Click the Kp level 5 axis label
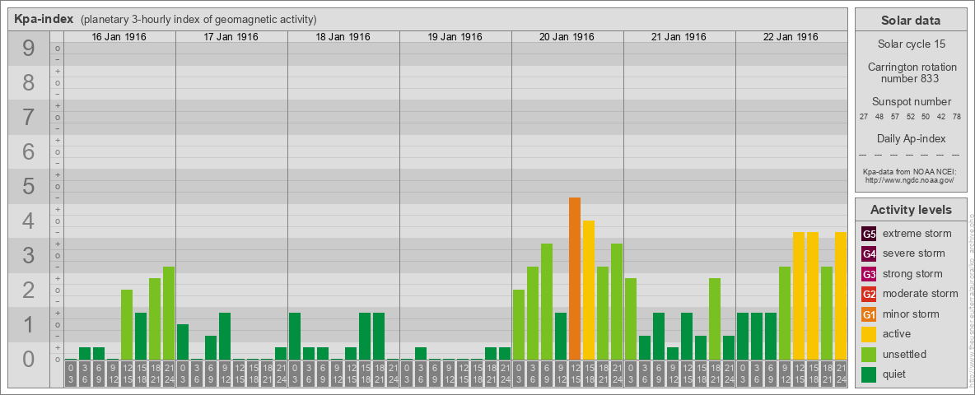975x395 pixels. 29,186
